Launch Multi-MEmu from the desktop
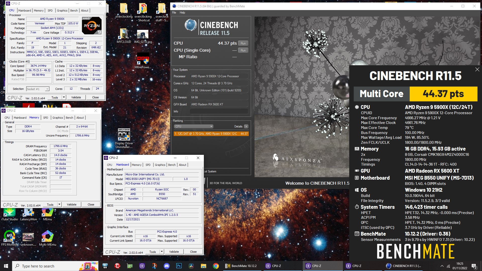 pyautogui.click(x=47, y=238)
